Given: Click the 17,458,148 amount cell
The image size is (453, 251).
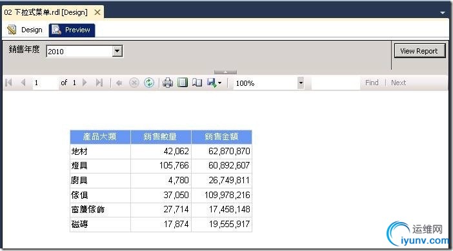Looking at the screenshot, I should click(x=221, y=210).
